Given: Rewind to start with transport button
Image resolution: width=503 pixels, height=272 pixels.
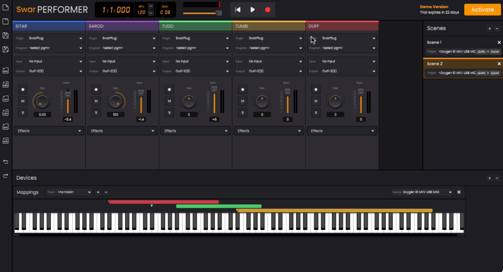Looking at the screenshot, I should point(238,10).
